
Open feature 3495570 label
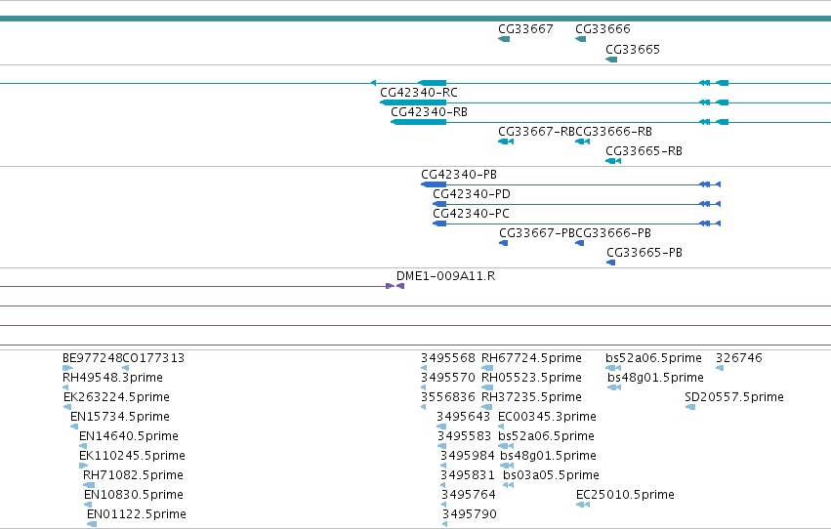tap(448, 378)
